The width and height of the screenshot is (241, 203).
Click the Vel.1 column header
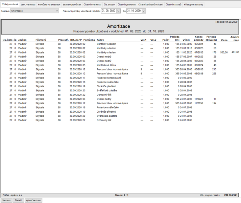point(143,40)
